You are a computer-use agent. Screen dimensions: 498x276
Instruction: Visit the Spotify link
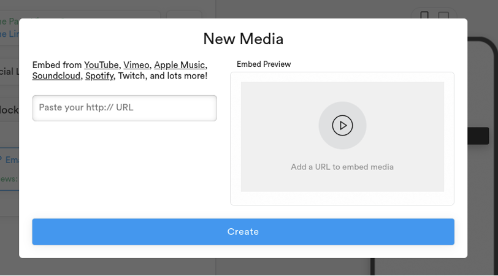click(x=99, y=76)
